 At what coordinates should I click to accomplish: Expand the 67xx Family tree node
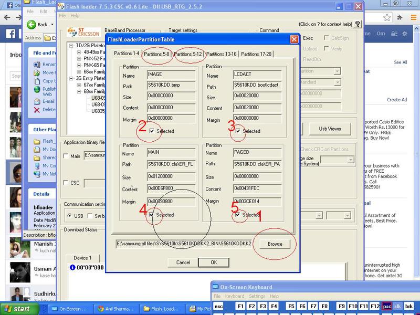pyautogui.click(x=79, y=85)
